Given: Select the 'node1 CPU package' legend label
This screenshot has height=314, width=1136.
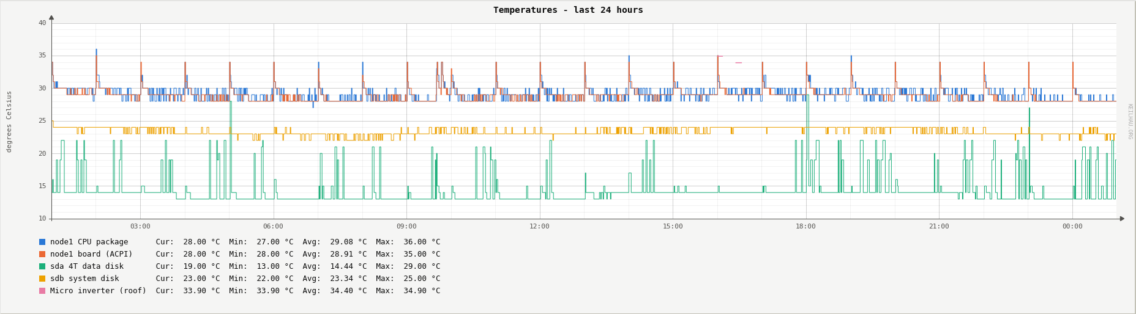Looking at the screenshot, I should tap(89, 242).
